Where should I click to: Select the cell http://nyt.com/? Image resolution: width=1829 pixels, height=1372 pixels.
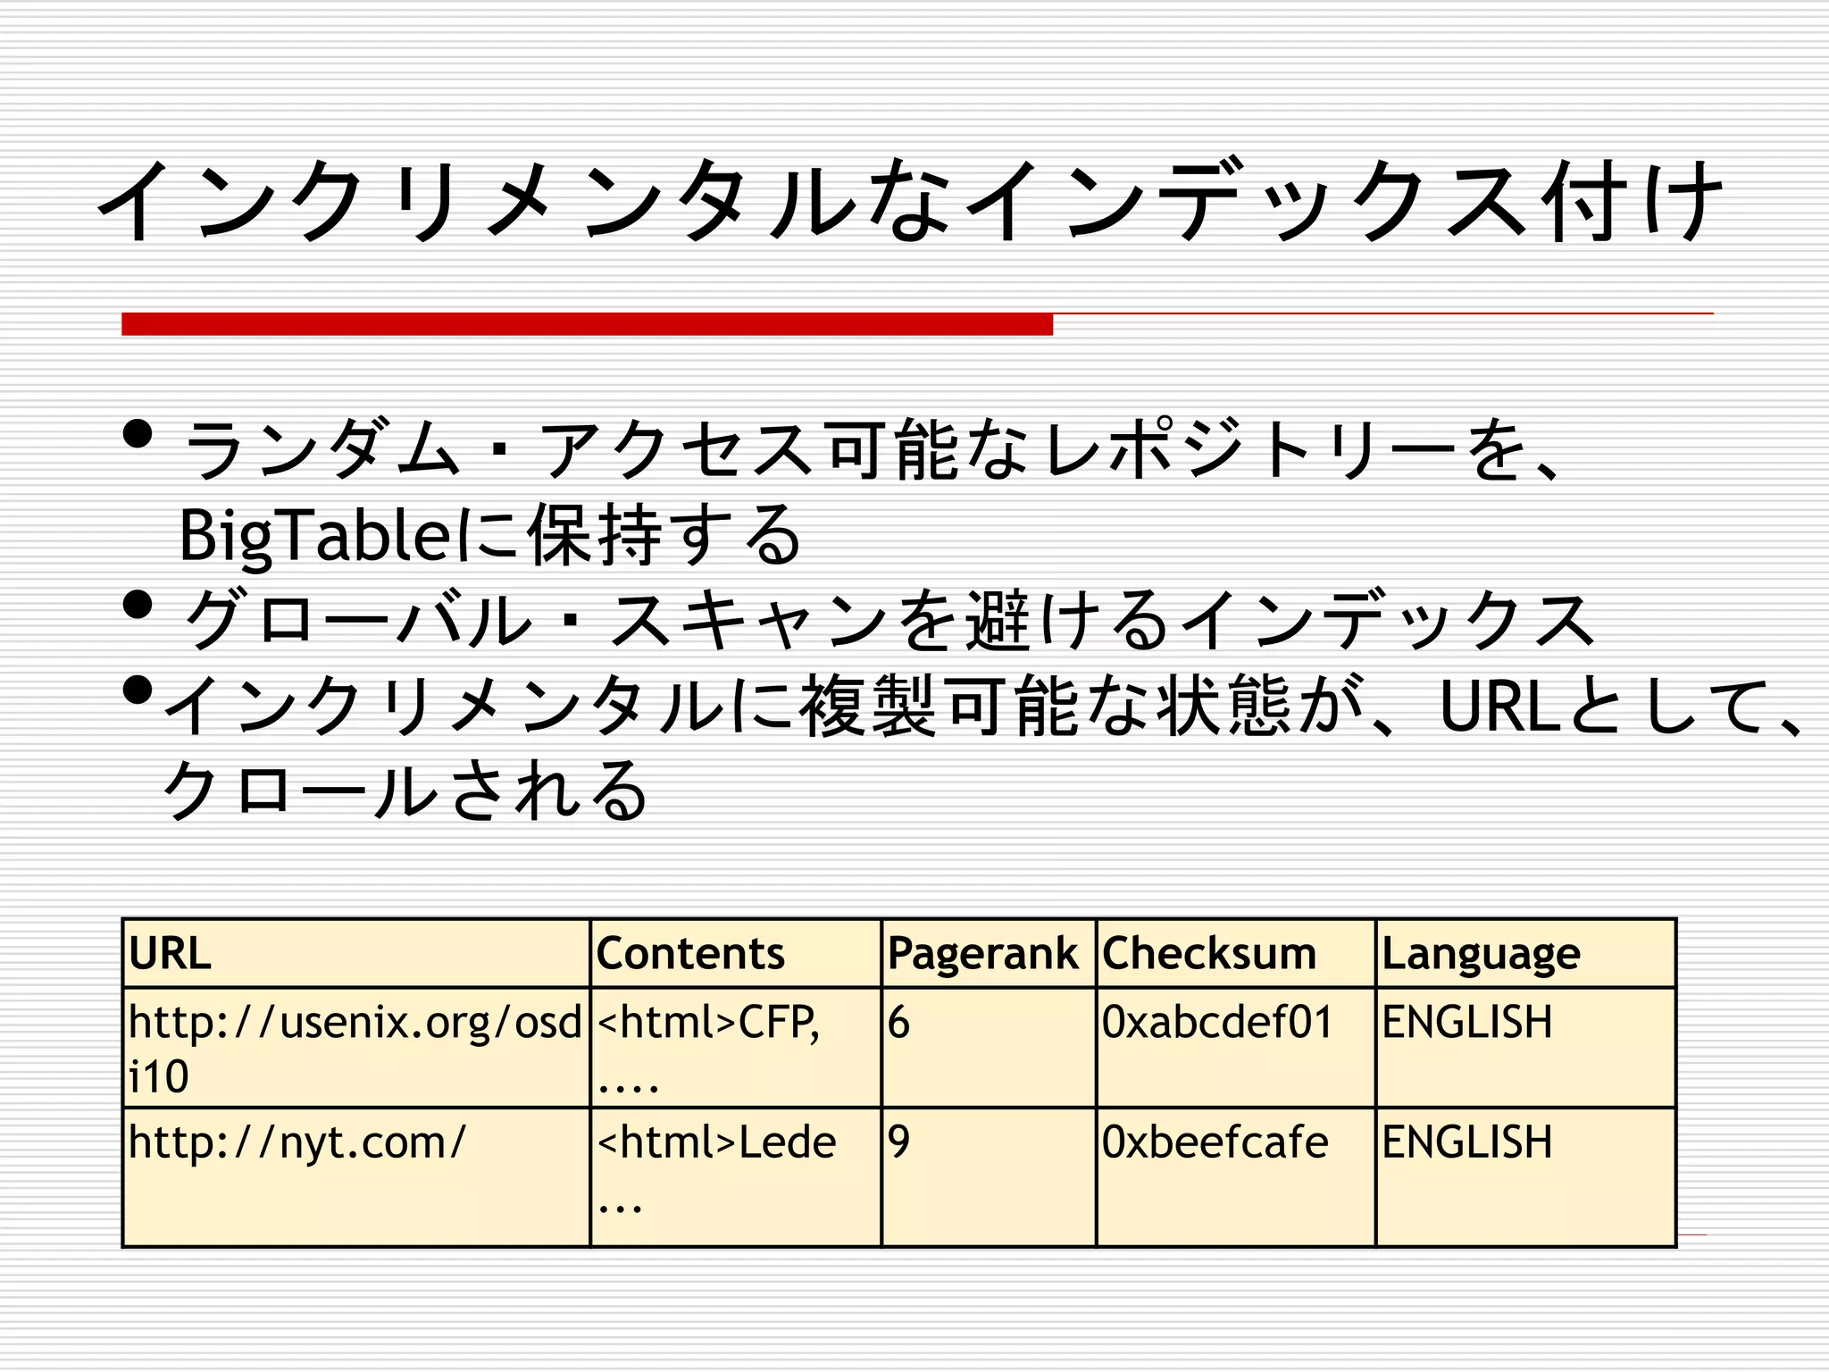tap(356, 1177)
